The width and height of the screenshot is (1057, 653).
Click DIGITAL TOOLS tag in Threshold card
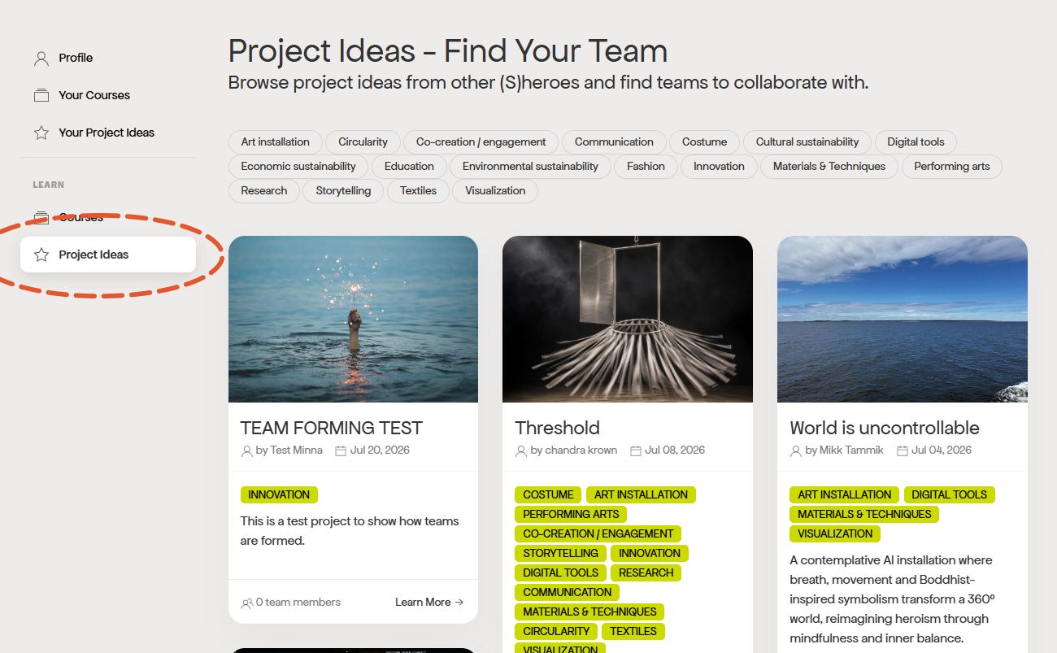(561, 572)
